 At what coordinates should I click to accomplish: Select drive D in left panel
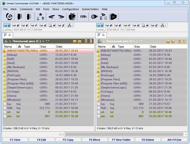pos(16,26)
